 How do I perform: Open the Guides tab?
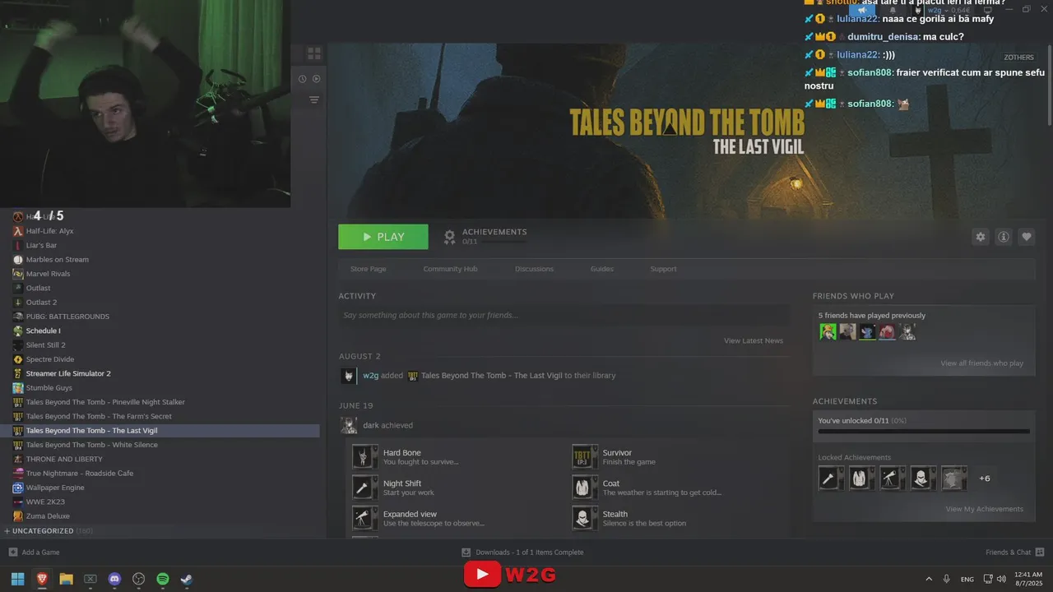click(602, 269)
